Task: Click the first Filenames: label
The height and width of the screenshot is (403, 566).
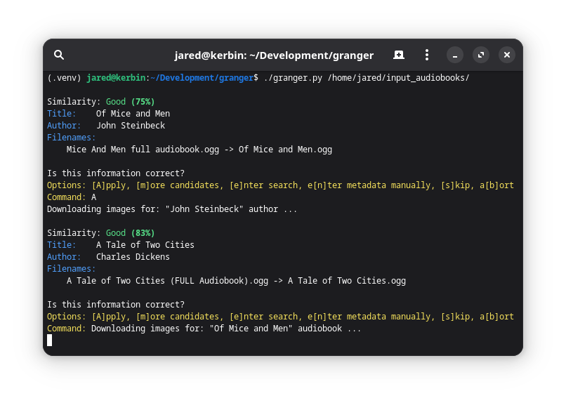Action: tap(72, 138)
